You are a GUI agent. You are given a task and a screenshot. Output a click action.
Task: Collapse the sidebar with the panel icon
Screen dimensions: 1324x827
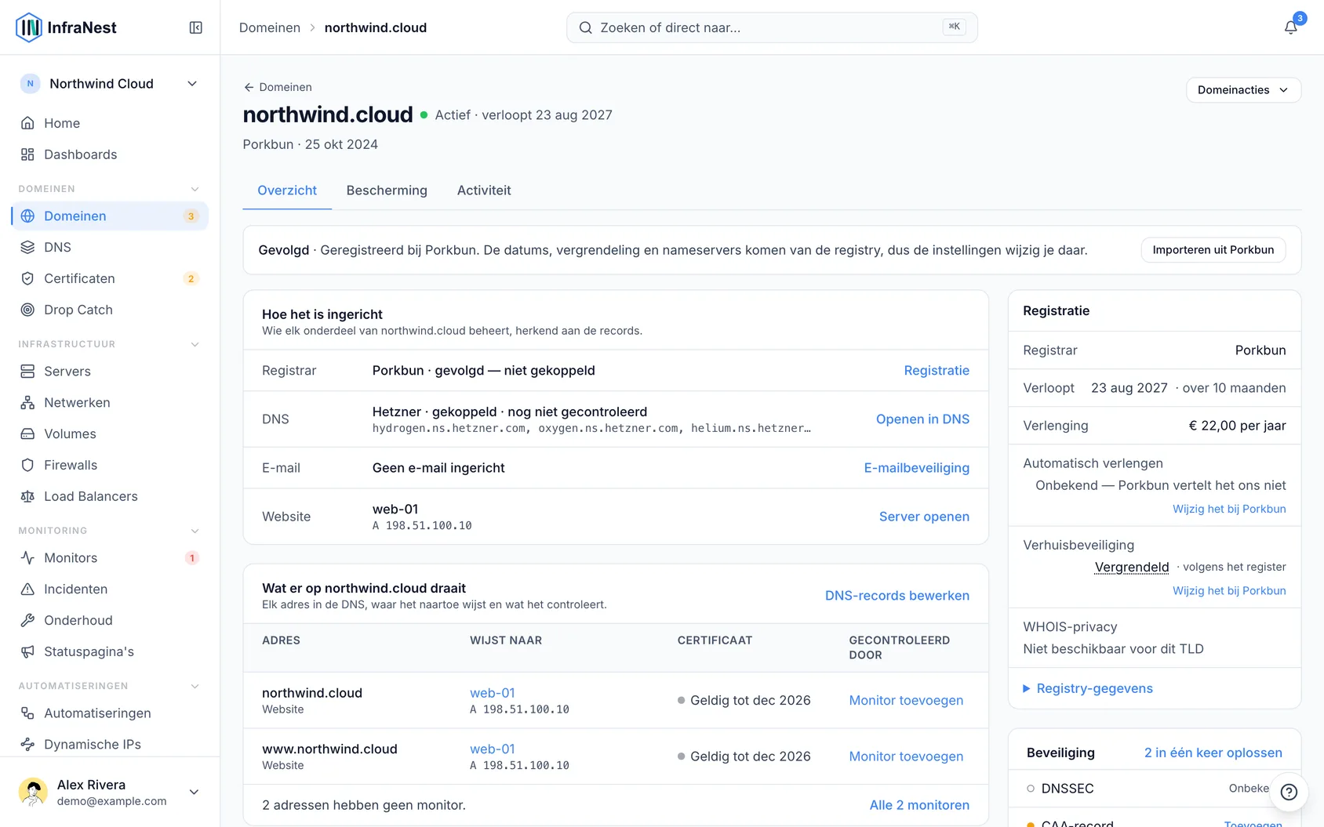(x=196, y=27)
